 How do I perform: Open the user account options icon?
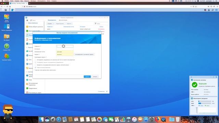pos(209,10)
